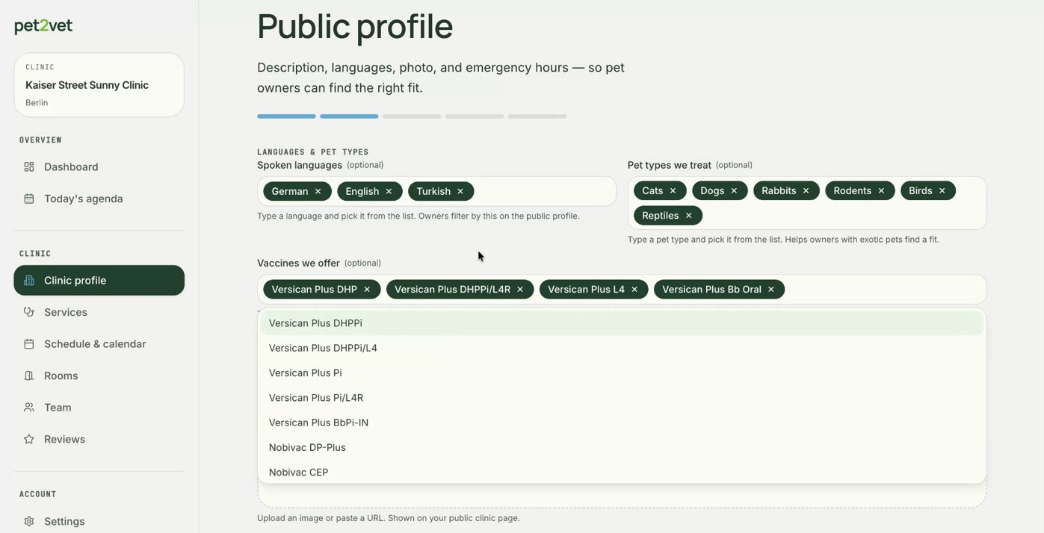Screen dimensions: 1044x533
Task: Click the Reviews star icon
Action: pos(29,439)
